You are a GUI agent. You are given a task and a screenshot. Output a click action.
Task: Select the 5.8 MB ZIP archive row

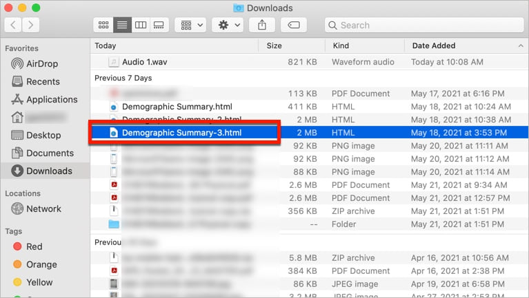[x=310, y=258]
